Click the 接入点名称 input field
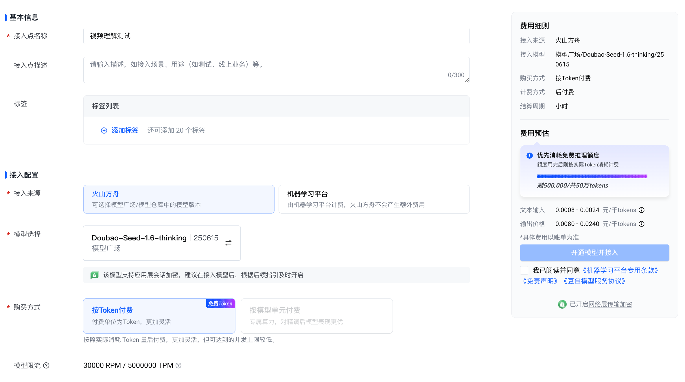The image size is (685, 382). tap(276, 36)
